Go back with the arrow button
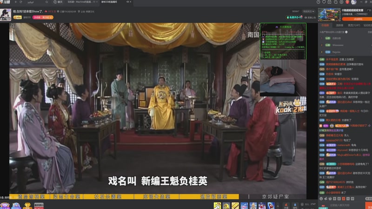Image resolution: width=372 pixels, height=209 pixels. pyautogui.click(x=16, y=2)
